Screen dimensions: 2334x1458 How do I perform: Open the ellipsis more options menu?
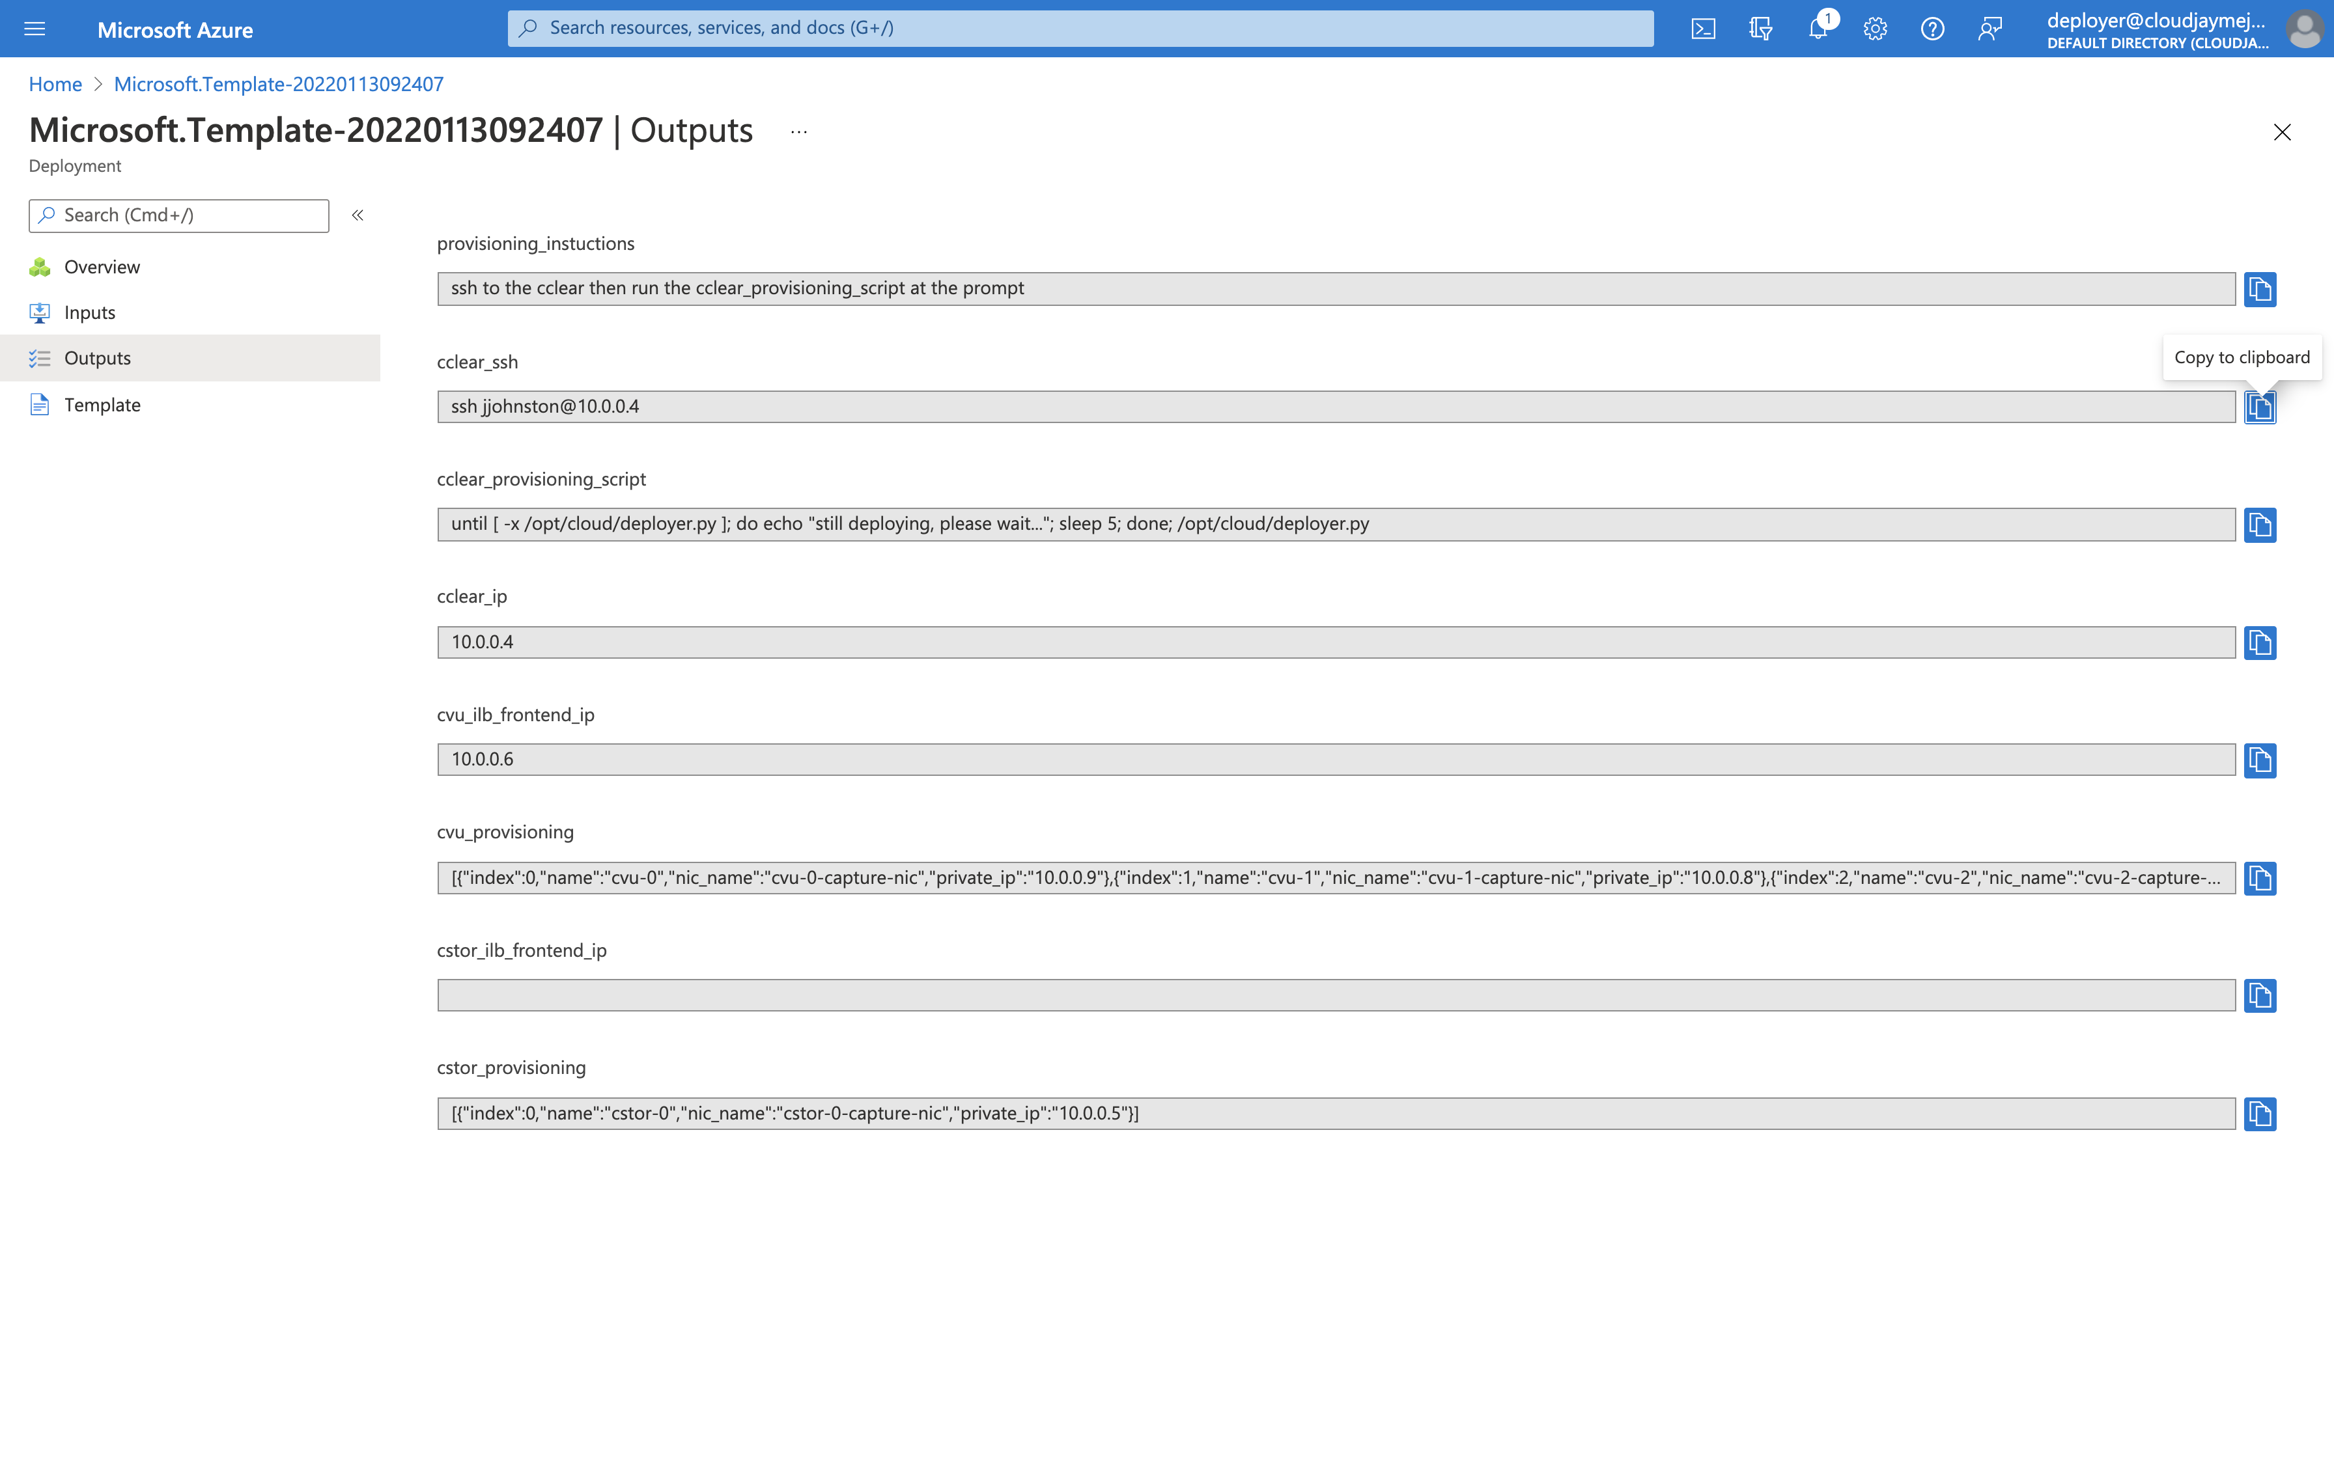point(798,132)
